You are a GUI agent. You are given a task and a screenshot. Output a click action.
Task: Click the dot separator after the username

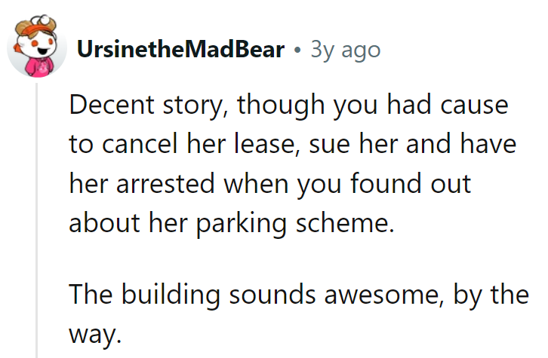[x=297, y=50]
